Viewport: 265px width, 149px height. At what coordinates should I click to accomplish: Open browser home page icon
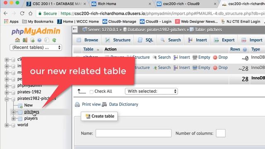click(30, 13)
